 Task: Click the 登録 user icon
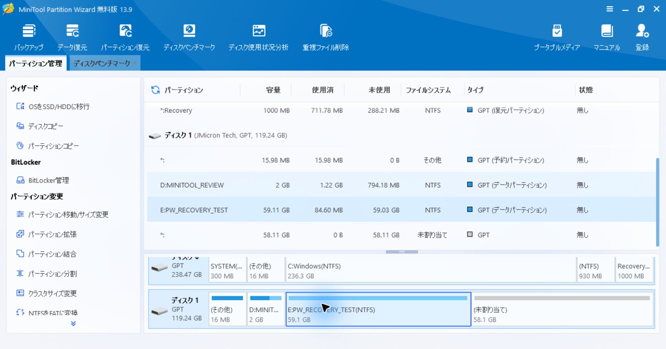pyautogui.click(x=642, y=37)
